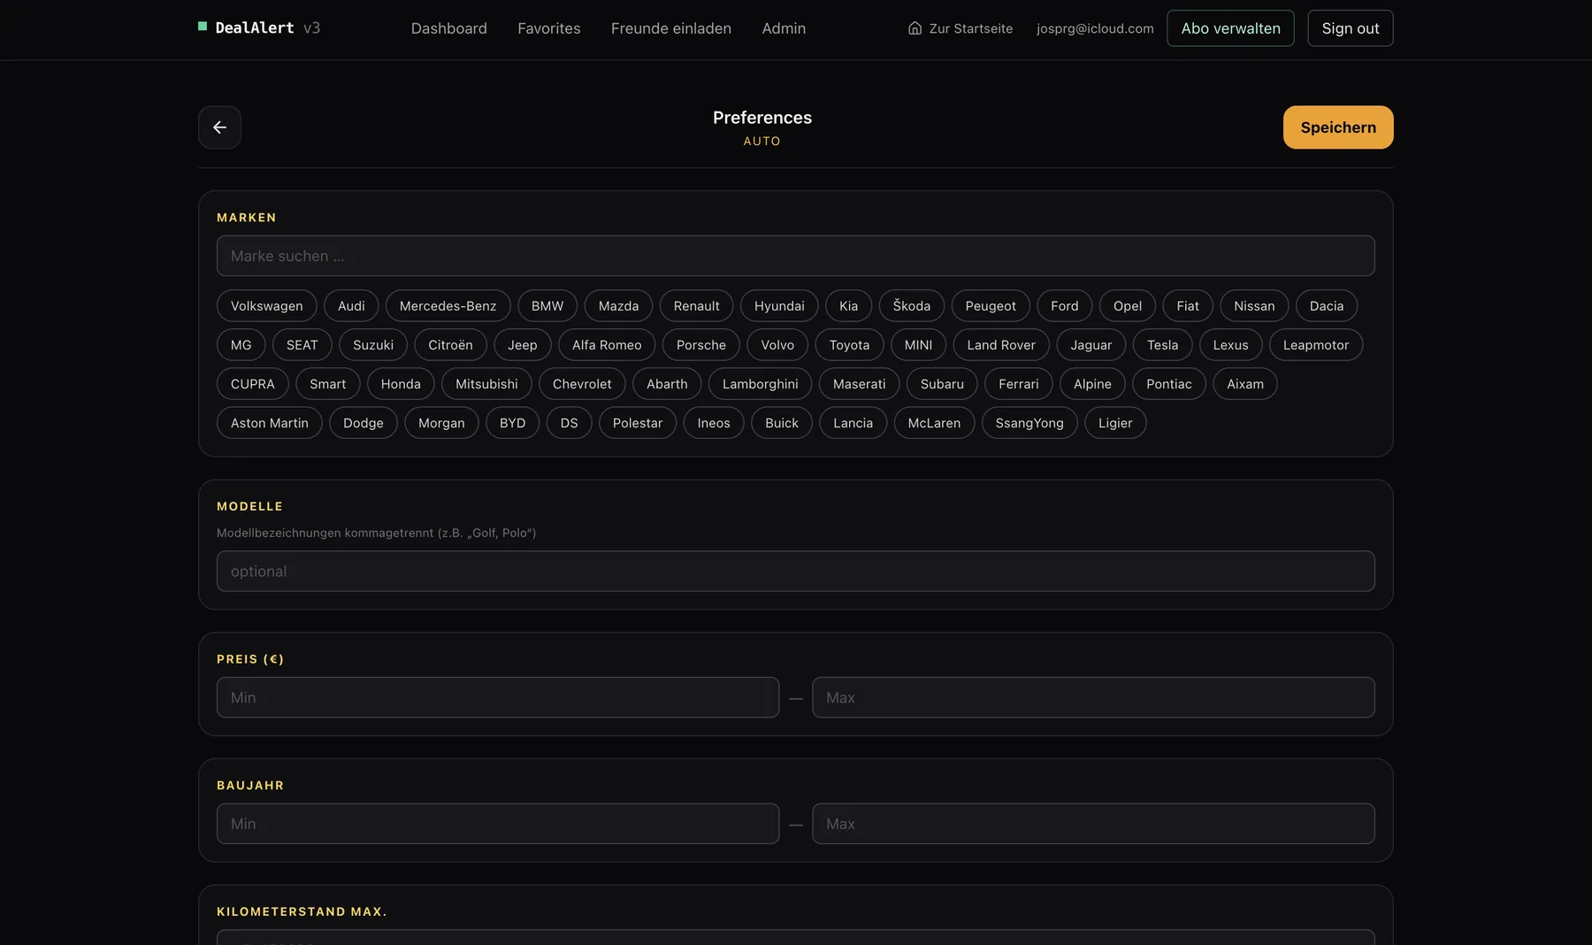Viewport: 1592px width, 945px height.
Task: Toggle the Polestar brand chip
Action: [638, 423]
